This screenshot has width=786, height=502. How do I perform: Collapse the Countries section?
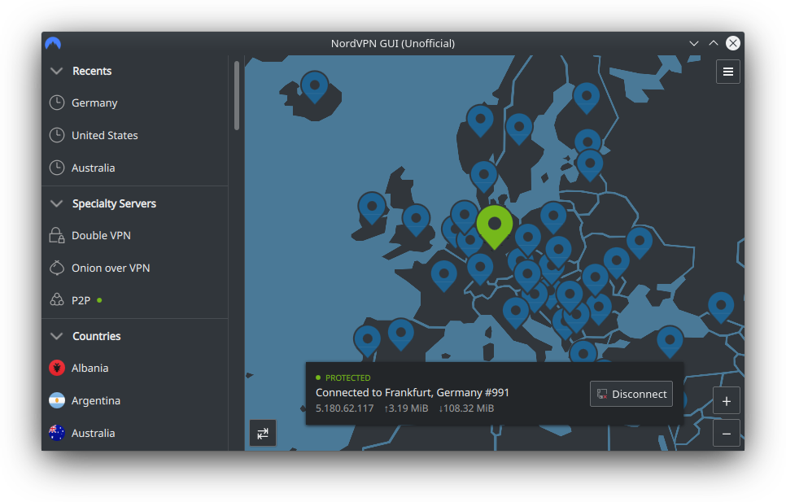coord(56,336)
